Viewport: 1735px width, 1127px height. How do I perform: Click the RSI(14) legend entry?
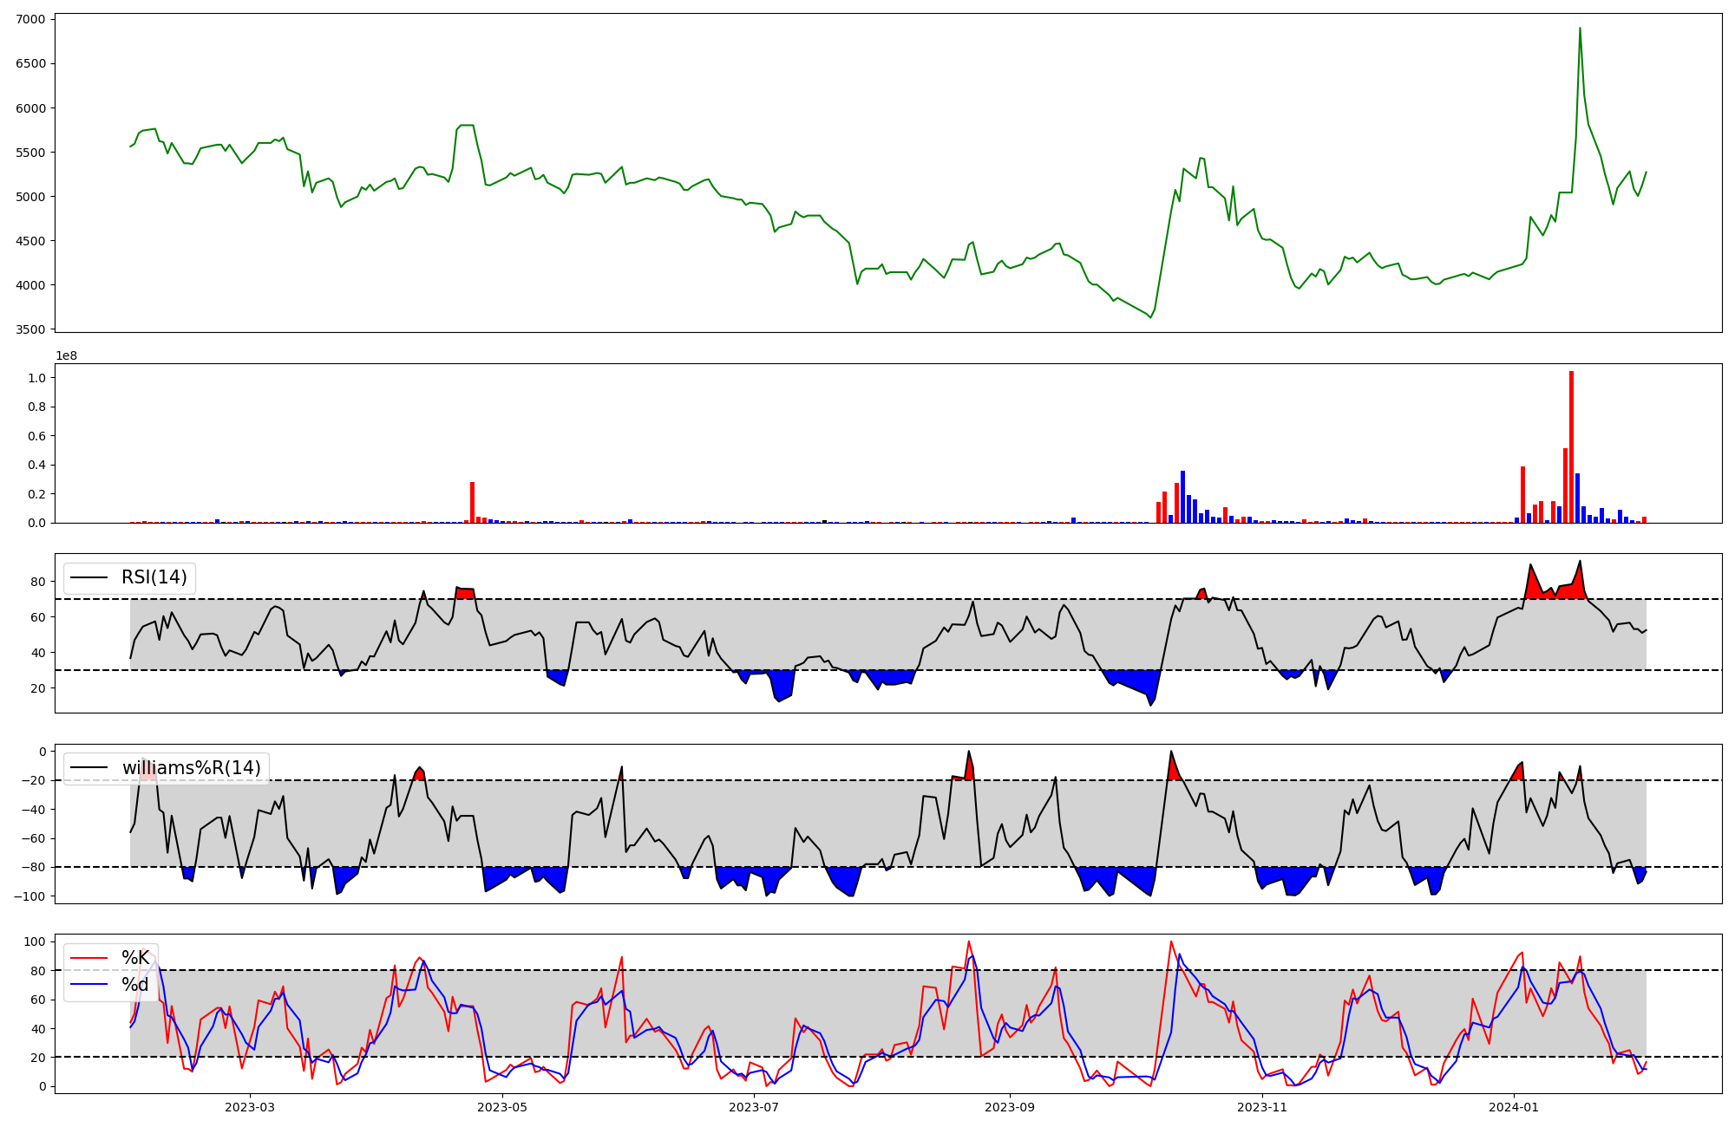click(x=154, y=577)
